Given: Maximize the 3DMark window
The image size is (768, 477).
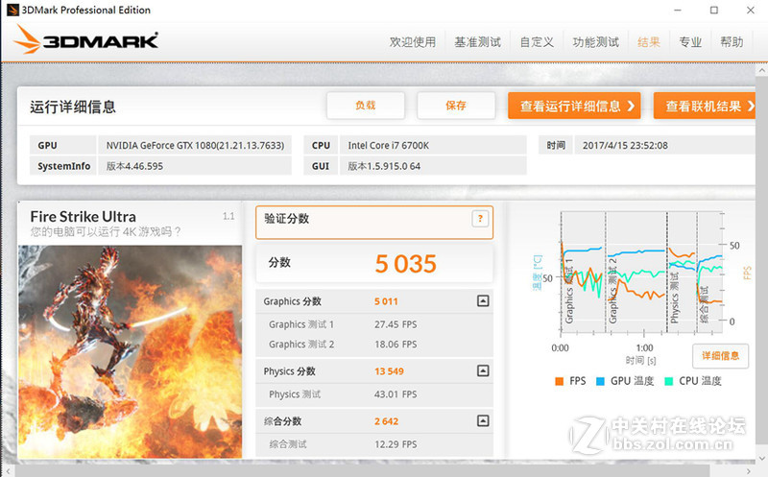Looking at the screenshot, I should (714, 10).
